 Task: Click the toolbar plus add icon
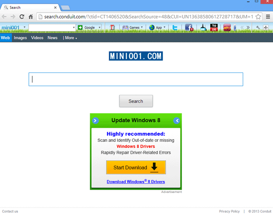pyautogui.click(x=266, y=28)
